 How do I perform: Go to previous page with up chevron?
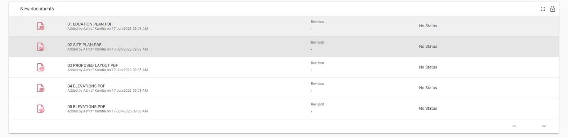coord(514,126)
